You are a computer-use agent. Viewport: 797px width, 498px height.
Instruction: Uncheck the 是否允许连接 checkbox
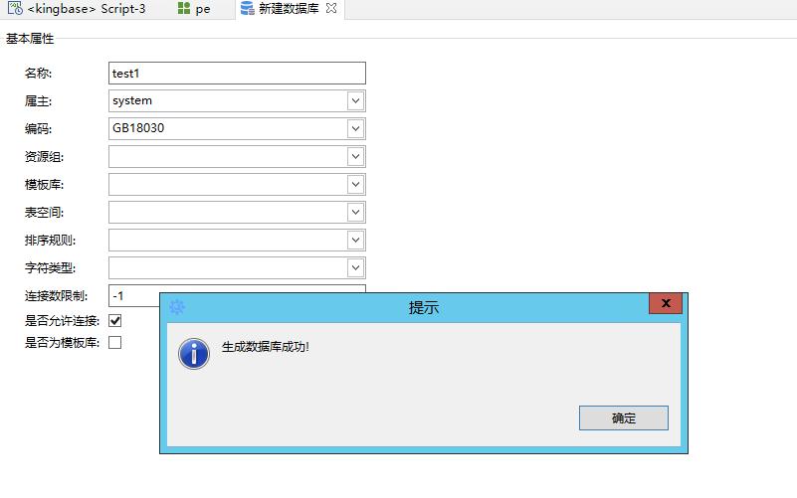[x=114, y=320]
